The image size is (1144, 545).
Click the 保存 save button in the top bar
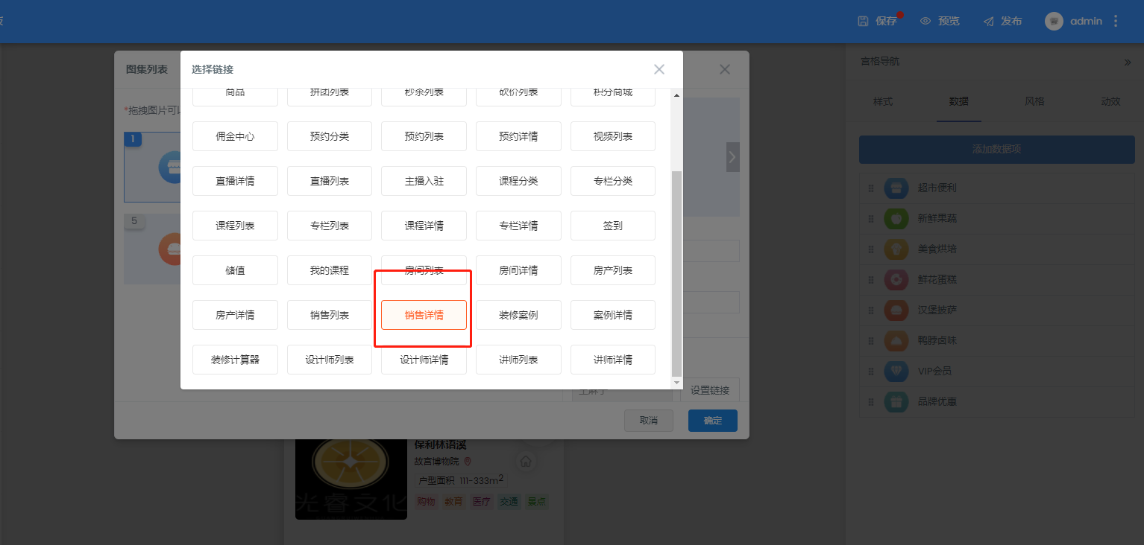click(x=877, y=21)
